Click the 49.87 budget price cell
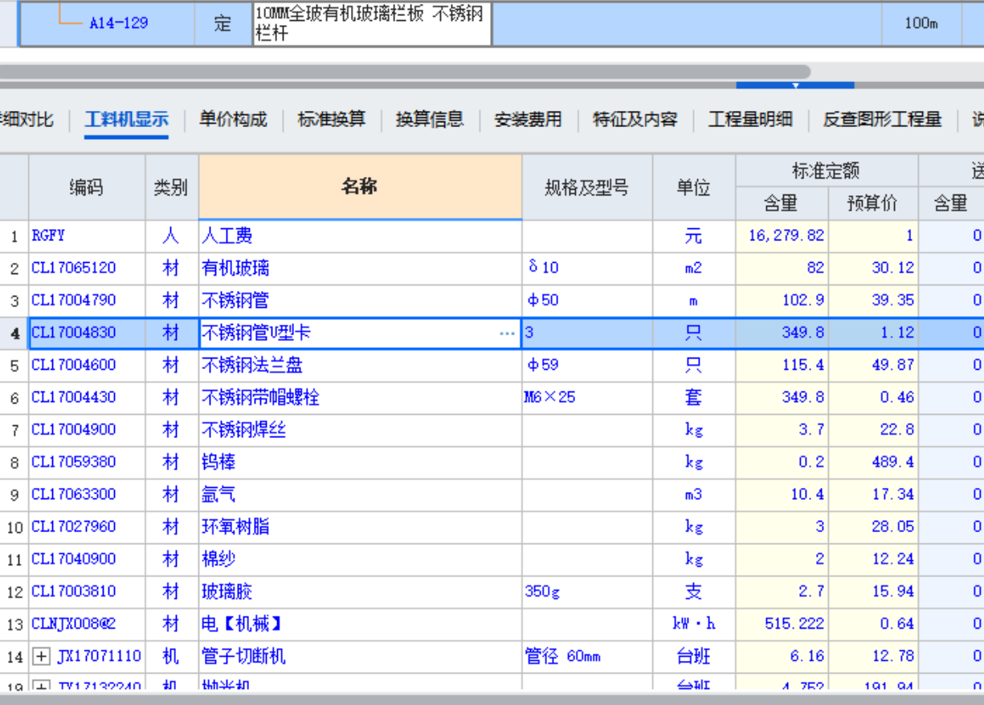Image resolution: width=984 pixels, height=705 pixels. coord(873,365)
